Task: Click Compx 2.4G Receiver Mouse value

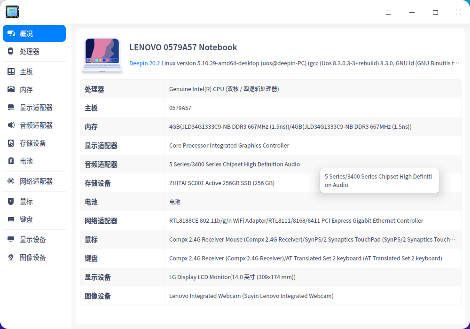Action: point(313,239)
